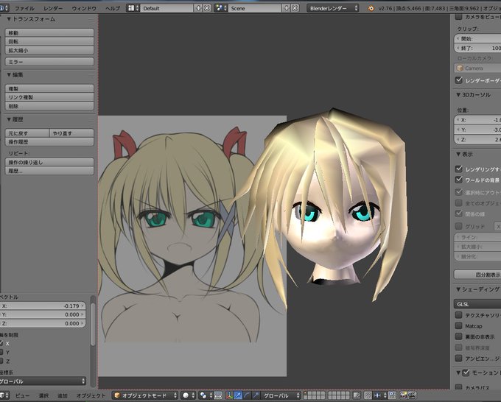Click the 3D cursor Z position slider

[x=477, y=140]
